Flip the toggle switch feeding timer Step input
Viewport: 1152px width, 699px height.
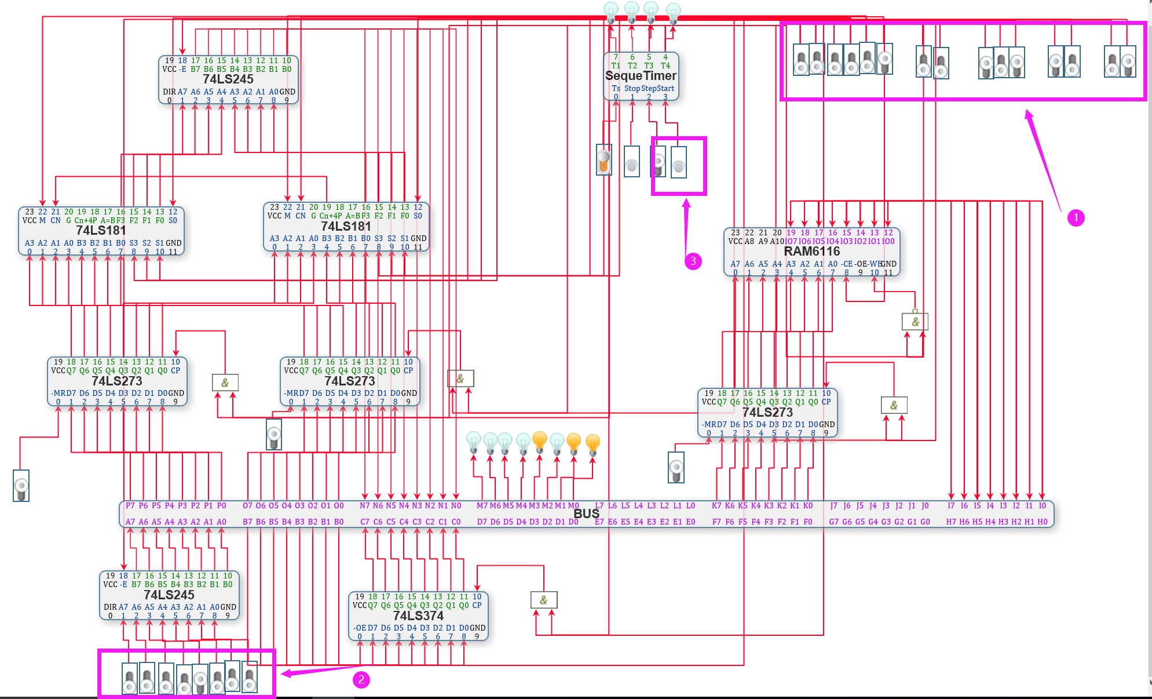click(659, 161)
